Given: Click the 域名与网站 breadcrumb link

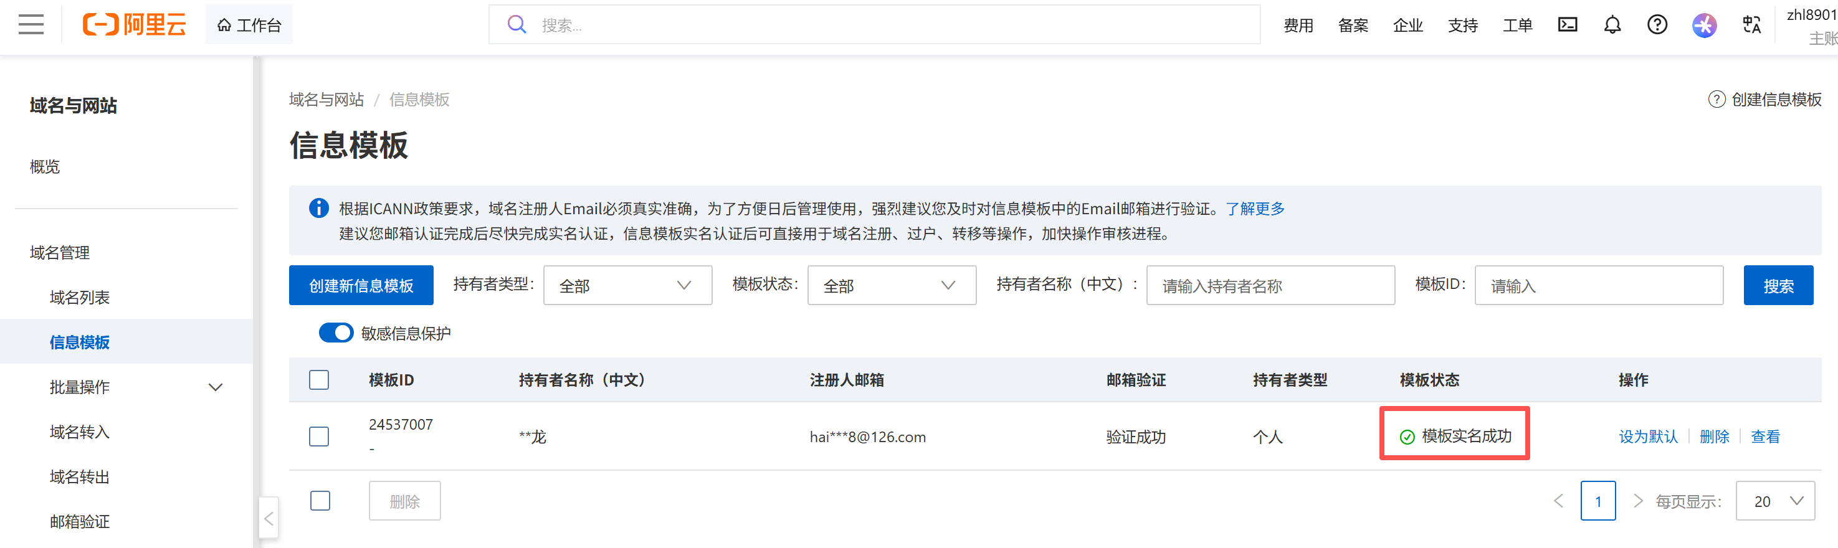Looking at the screenshot, I should (326, 100).
